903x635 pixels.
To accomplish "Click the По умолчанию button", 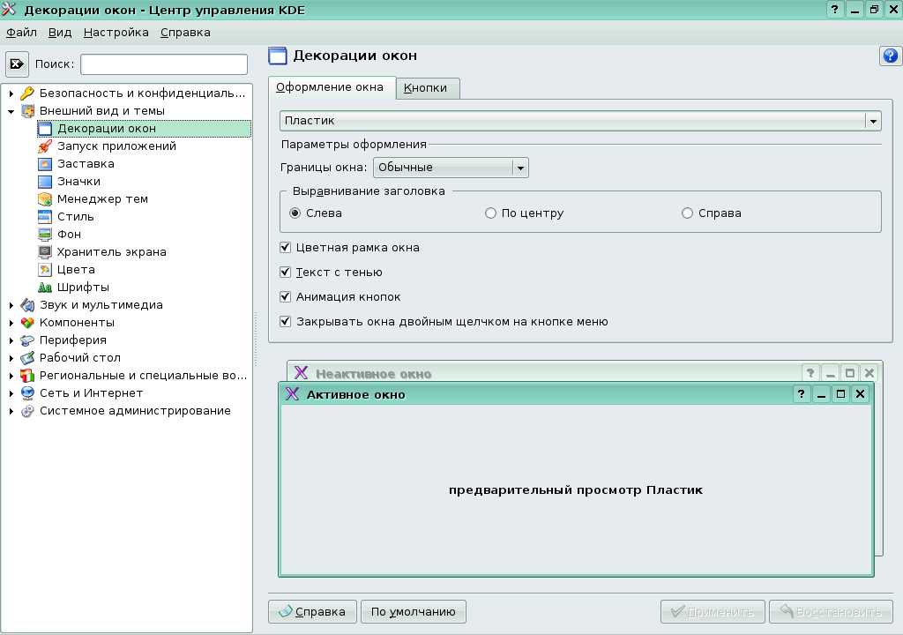I will pos(413,611).
